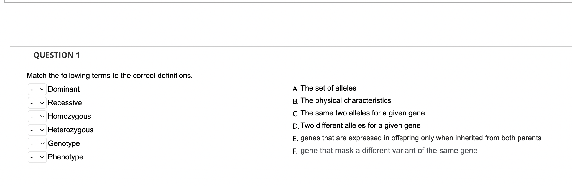Viewport: 572px width, 186px height.
Task: Expand the Heterozygous answer dropdown
Action: click(x=37, y=130)
